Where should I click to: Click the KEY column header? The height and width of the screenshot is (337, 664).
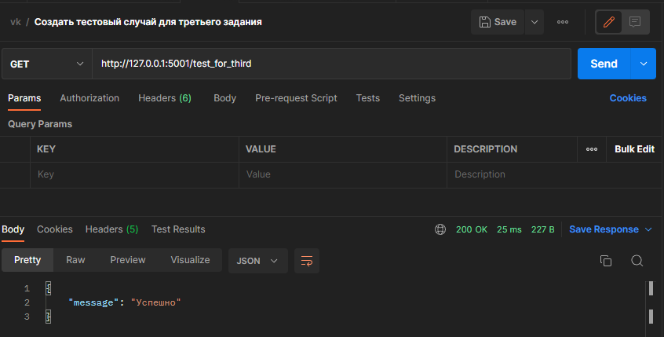click(46, 149)
